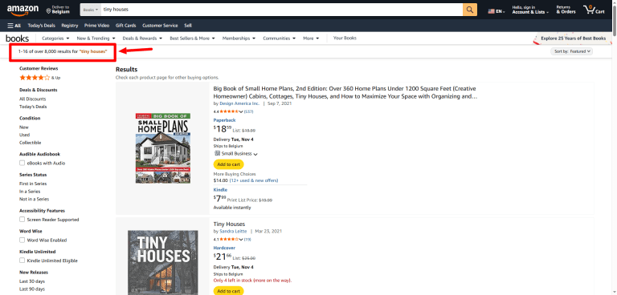Filter condition New
Viewport: 617px width, 295px height.
24,127
